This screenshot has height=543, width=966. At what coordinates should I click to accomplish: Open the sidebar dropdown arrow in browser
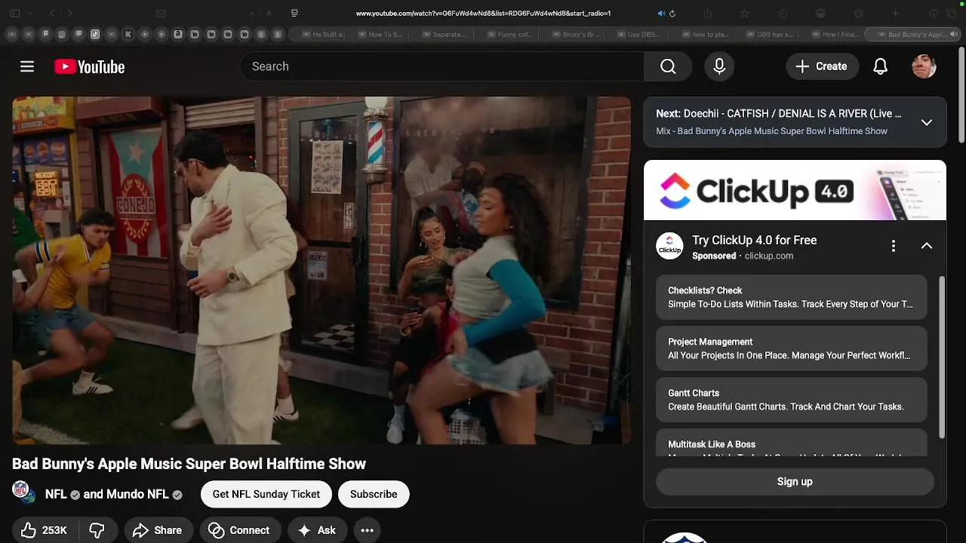(x=29, y=13)
